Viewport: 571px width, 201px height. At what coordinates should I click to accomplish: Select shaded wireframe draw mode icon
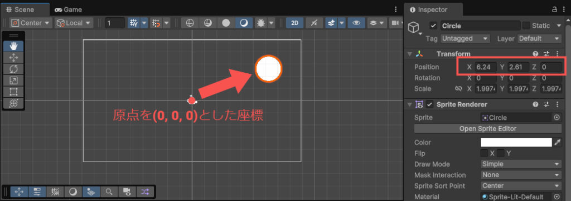coord(207,23)
